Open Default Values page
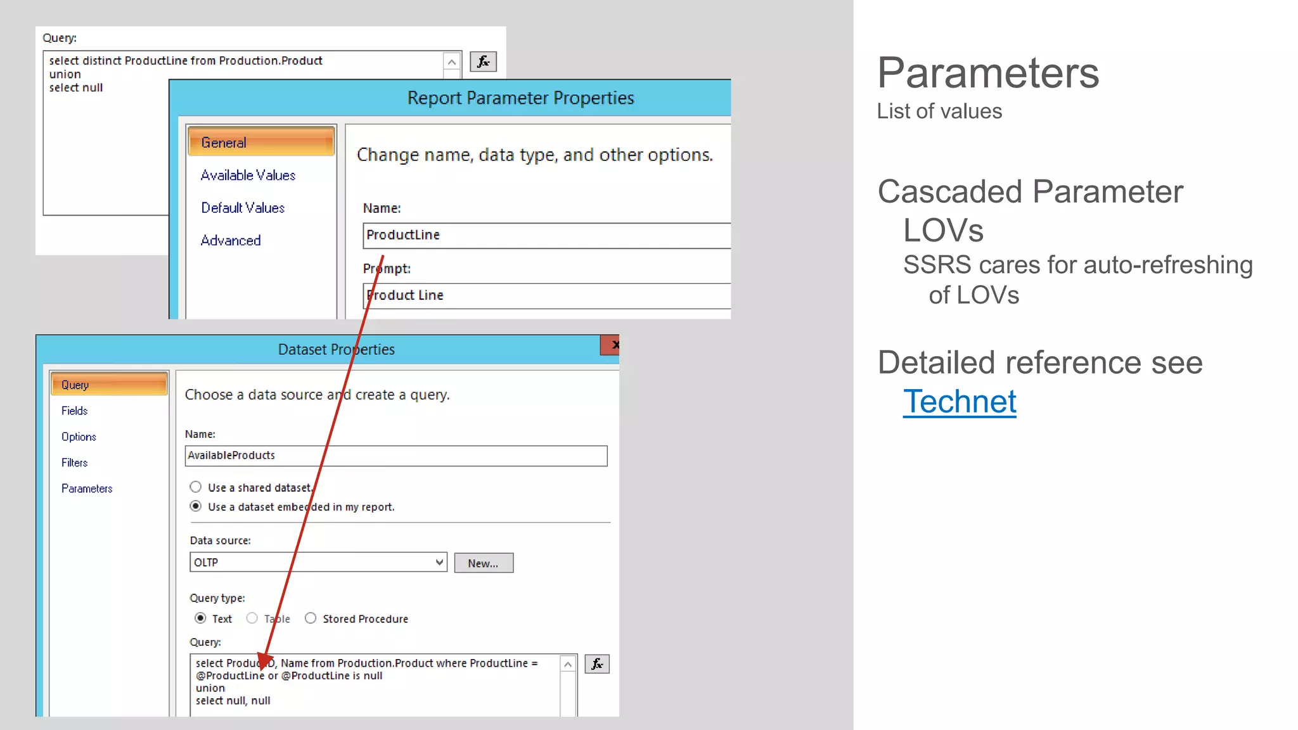1298x730 pixels. [243, 208]
